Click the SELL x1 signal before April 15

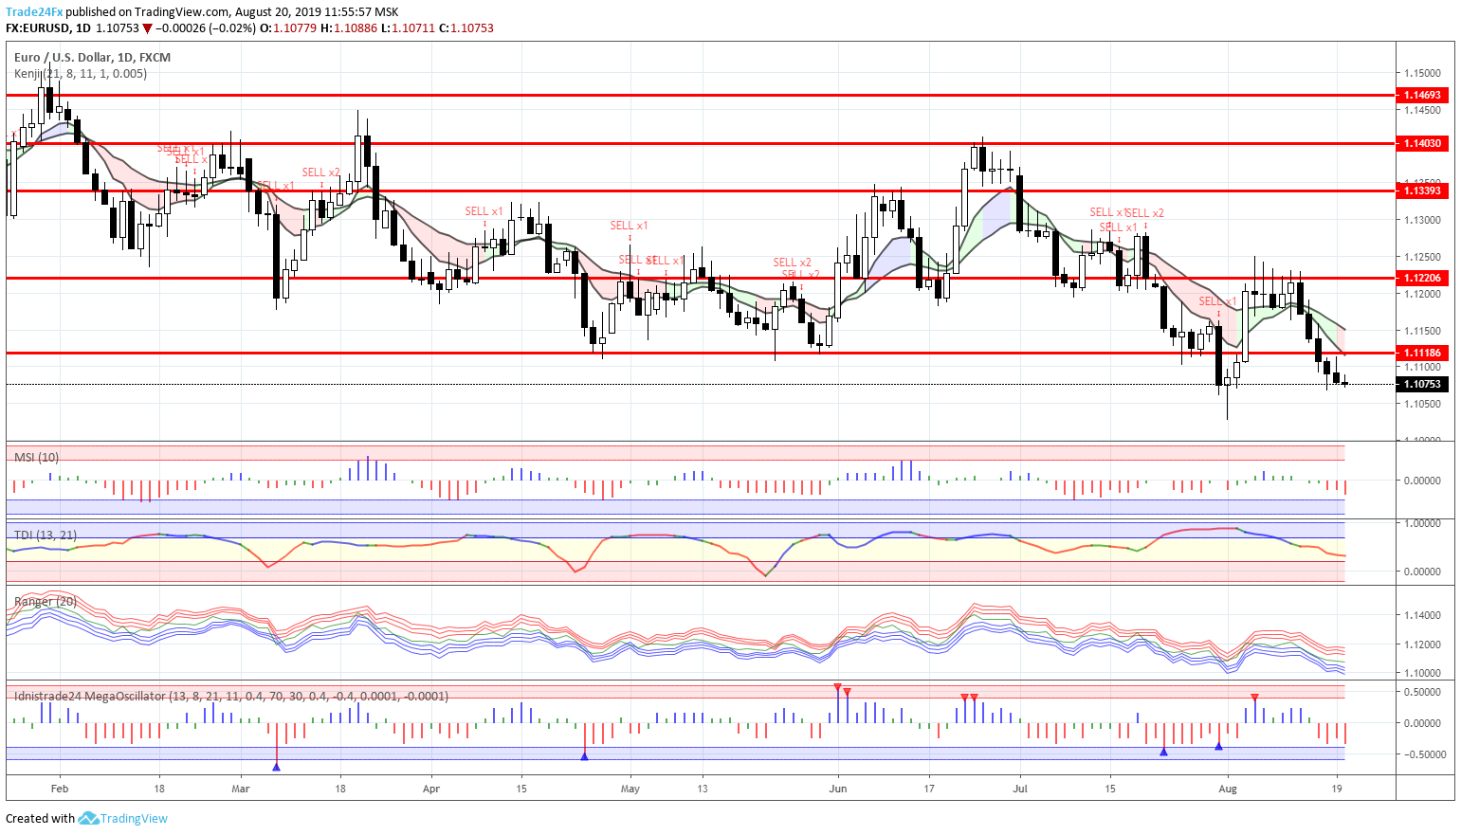[x=484, y=211]
